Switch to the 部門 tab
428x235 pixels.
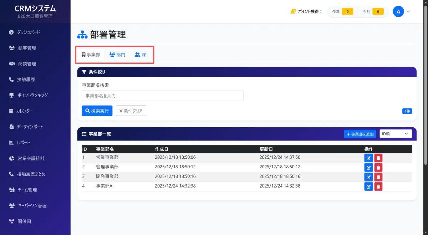click(x=117, y=55)
